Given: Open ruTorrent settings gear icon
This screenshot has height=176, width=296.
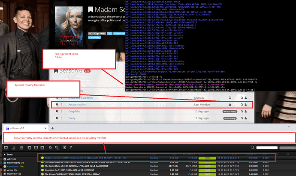Looking at the screenshot, I should click(57, 148).
